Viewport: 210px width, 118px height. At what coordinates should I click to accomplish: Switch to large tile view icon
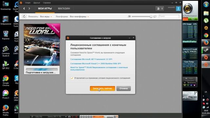pos(155,16)
